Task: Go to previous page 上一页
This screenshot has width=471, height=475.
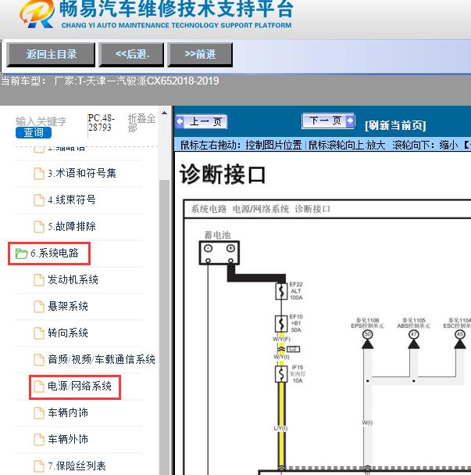Action: pyautogui.click(x=202, y=121)
